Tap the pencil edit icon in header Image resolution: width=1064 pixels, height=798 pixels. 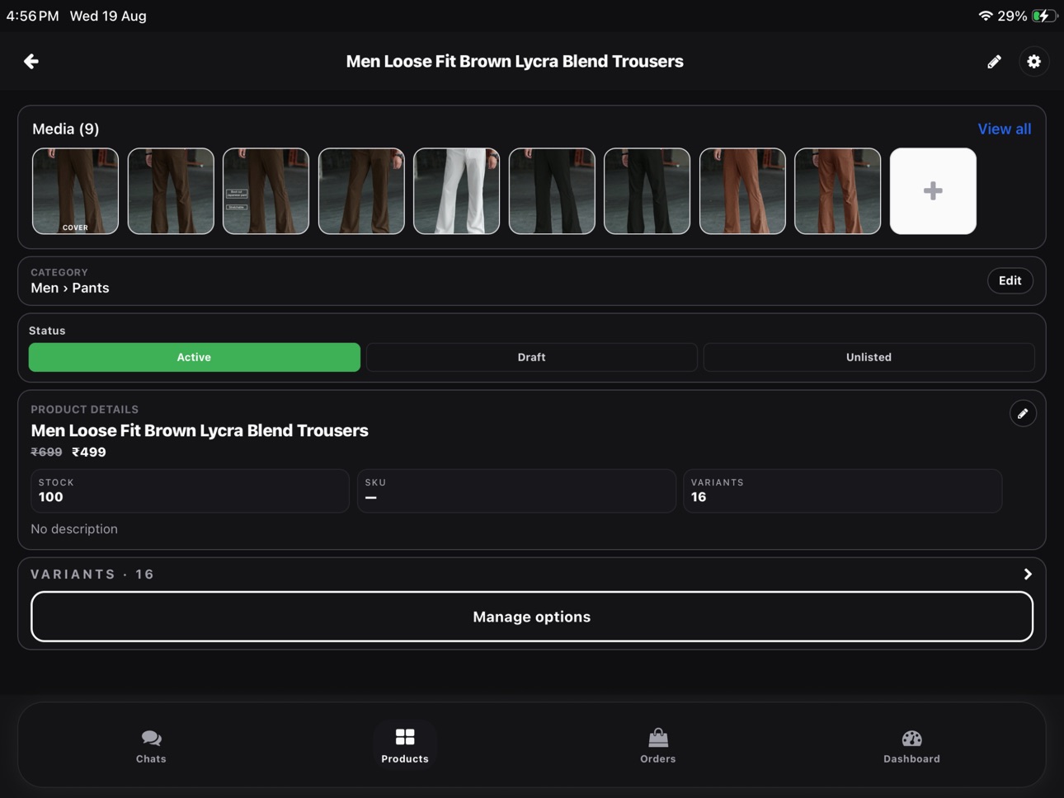coord(994,62)
